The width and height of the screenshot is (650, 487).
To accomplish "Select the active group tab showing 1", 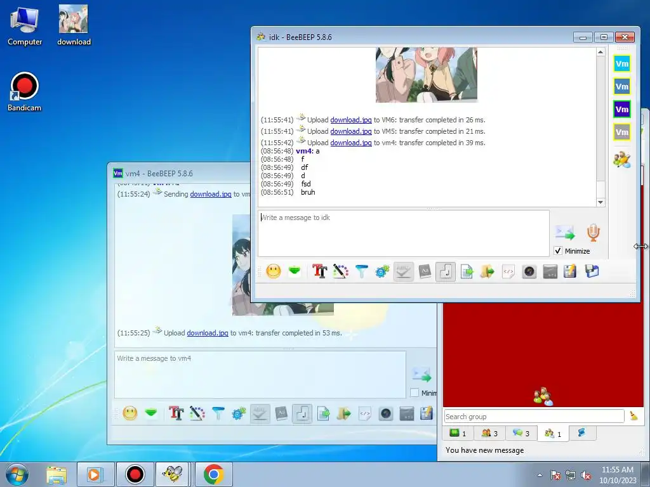I will click(553, 434).
